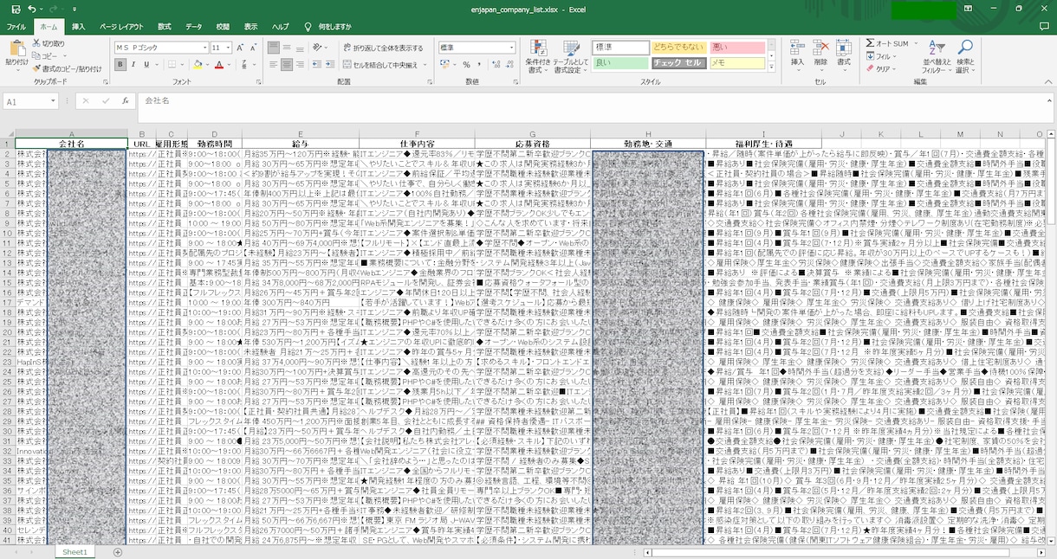The width and height of the screenshot is (1057, 559).
Task: Apply the fill color bucket
Action: 198,65
